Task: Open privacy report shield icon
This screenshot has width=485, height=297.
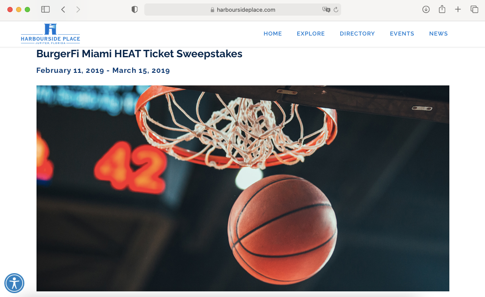Action: [x=134, y=10]
